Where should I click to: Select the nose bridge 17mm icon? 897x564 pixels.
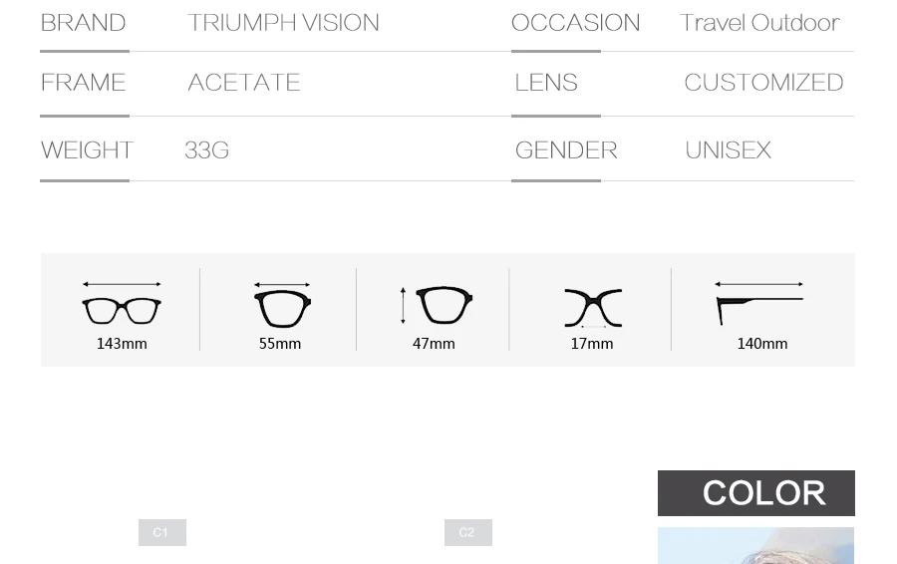point(593,308)
